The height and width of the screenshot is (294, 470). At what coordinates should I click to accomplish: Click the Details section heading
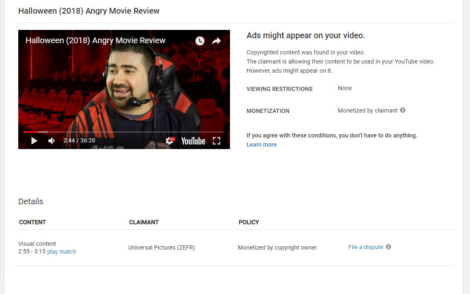pyautogui.click(x=31, y=201)
